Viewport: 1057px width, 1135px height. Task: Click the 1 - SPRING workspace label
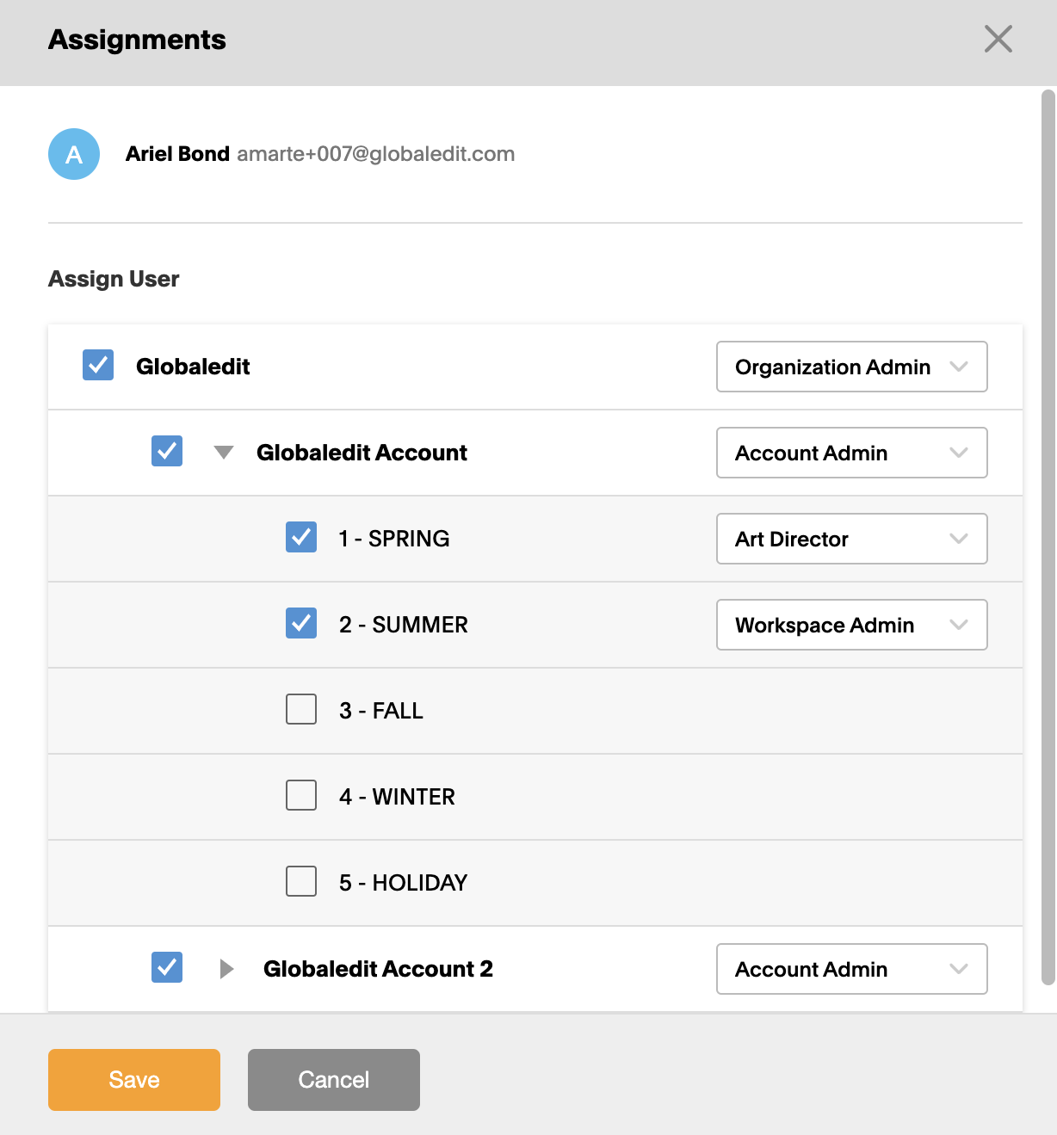point(394,539)
